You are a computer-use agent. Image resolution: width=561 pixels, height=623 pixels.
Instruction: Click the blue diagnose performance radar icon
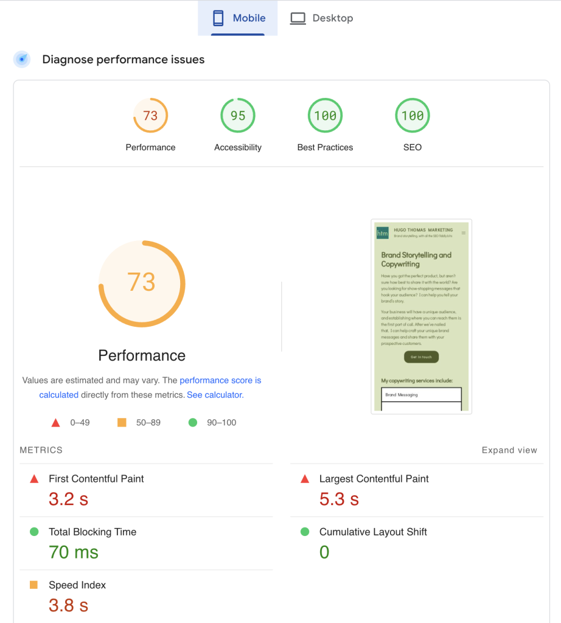[x=23, y=60]
